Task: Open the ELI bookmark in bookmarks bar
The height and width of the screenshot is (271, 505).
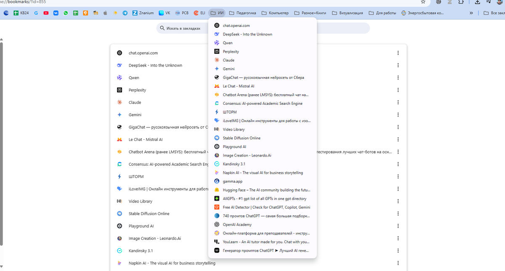Action: click(x=199, y=13)
